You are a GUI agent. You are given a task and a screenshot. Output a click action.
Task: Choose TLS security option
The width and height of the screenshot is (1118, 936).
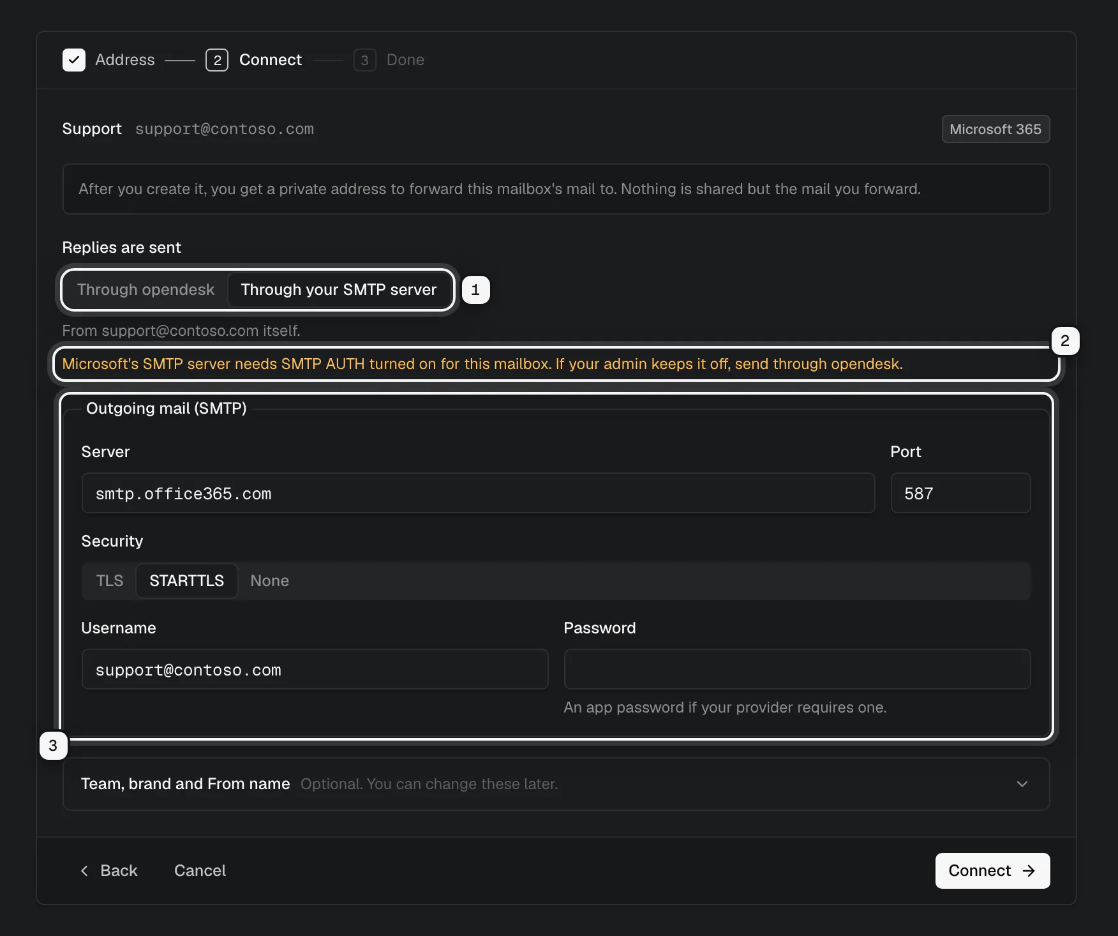[x=110, y=581]
